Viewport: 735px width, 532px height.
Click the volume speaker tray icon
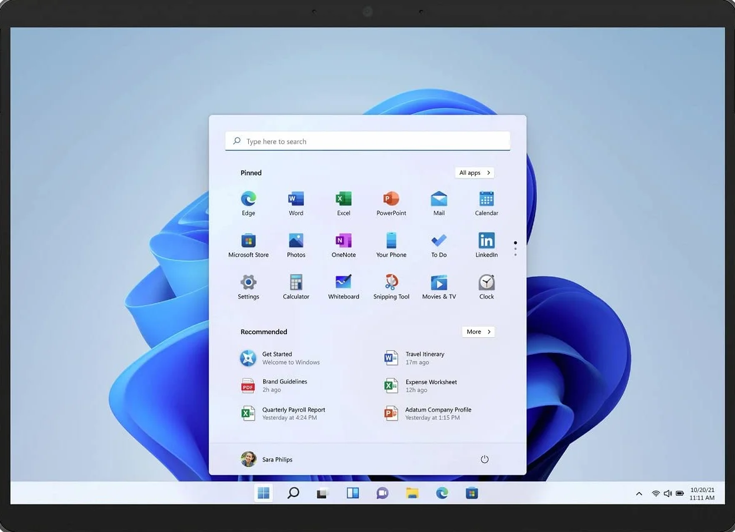tap(667, 493)
